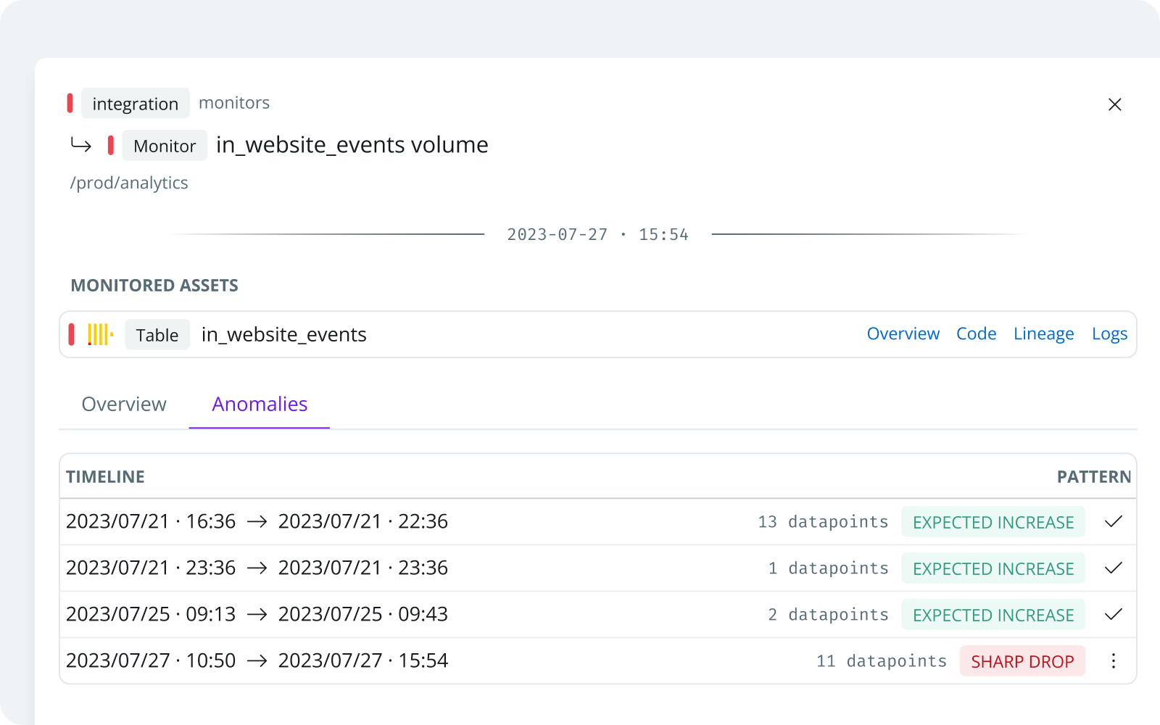Click the red status bar next to Monitor badge
The height and width of the screenshot is (725, 1160).
(x=110, y=145)
